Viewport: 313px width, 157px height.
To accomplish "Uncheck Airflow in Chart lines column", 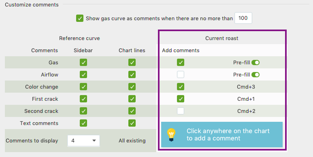I will coord(132,74).
